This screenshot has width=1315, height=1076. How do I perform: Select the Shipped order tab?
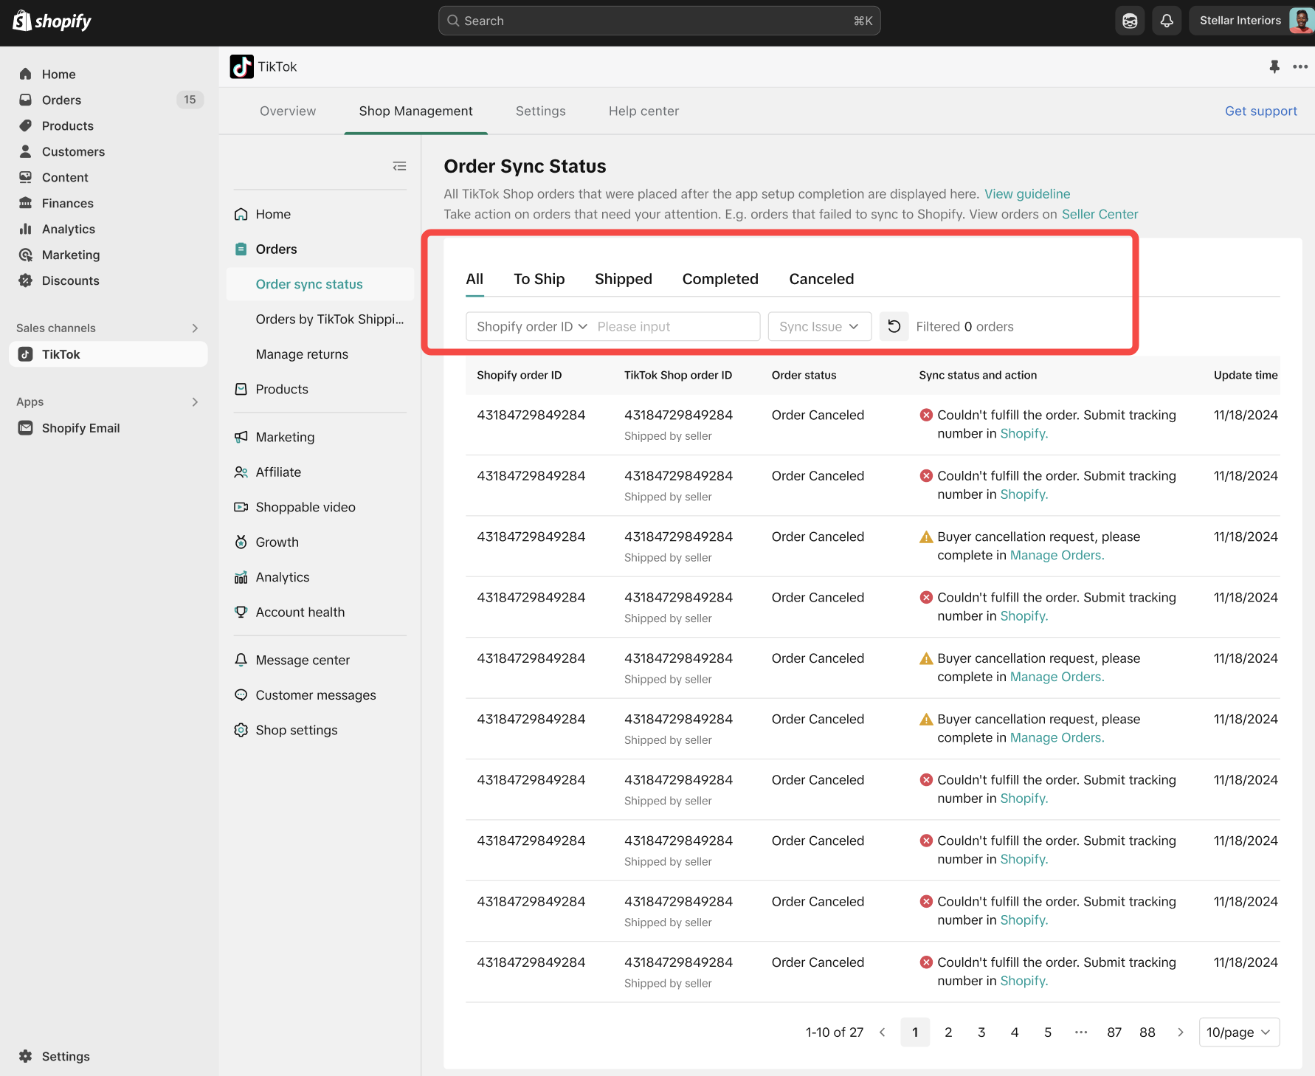(624, 279)
